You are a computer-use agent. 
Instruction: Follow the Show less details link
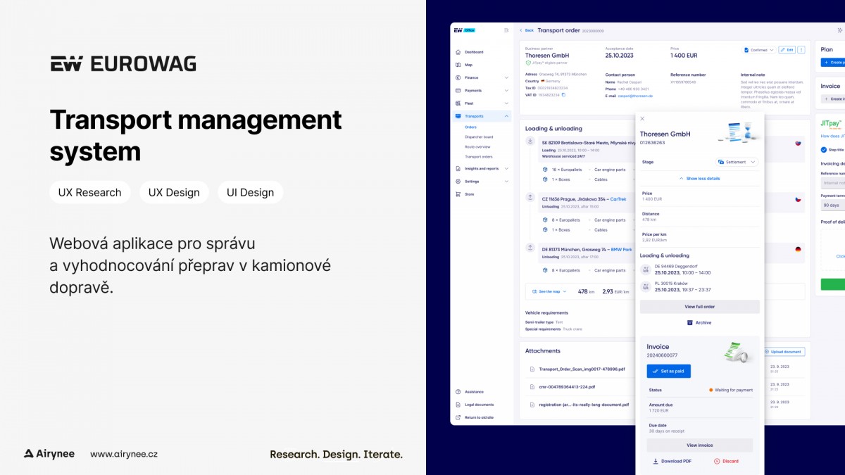tap(699, 179)
